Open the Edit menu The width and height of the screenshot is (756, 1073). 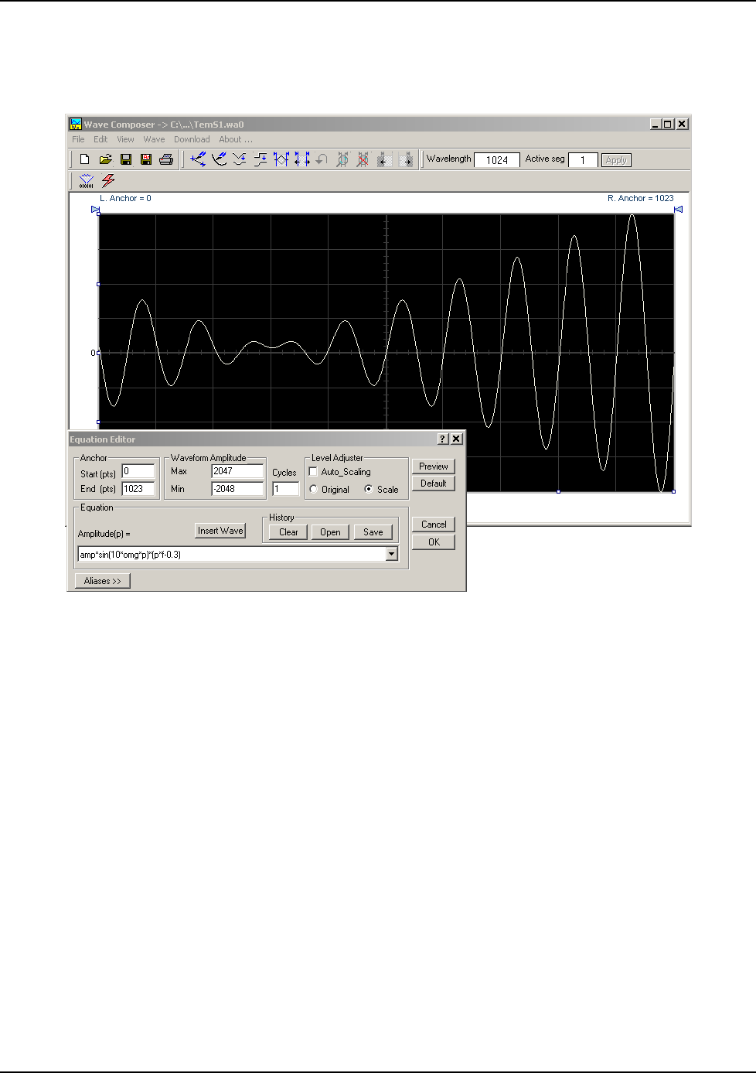[x=100, y=140]
